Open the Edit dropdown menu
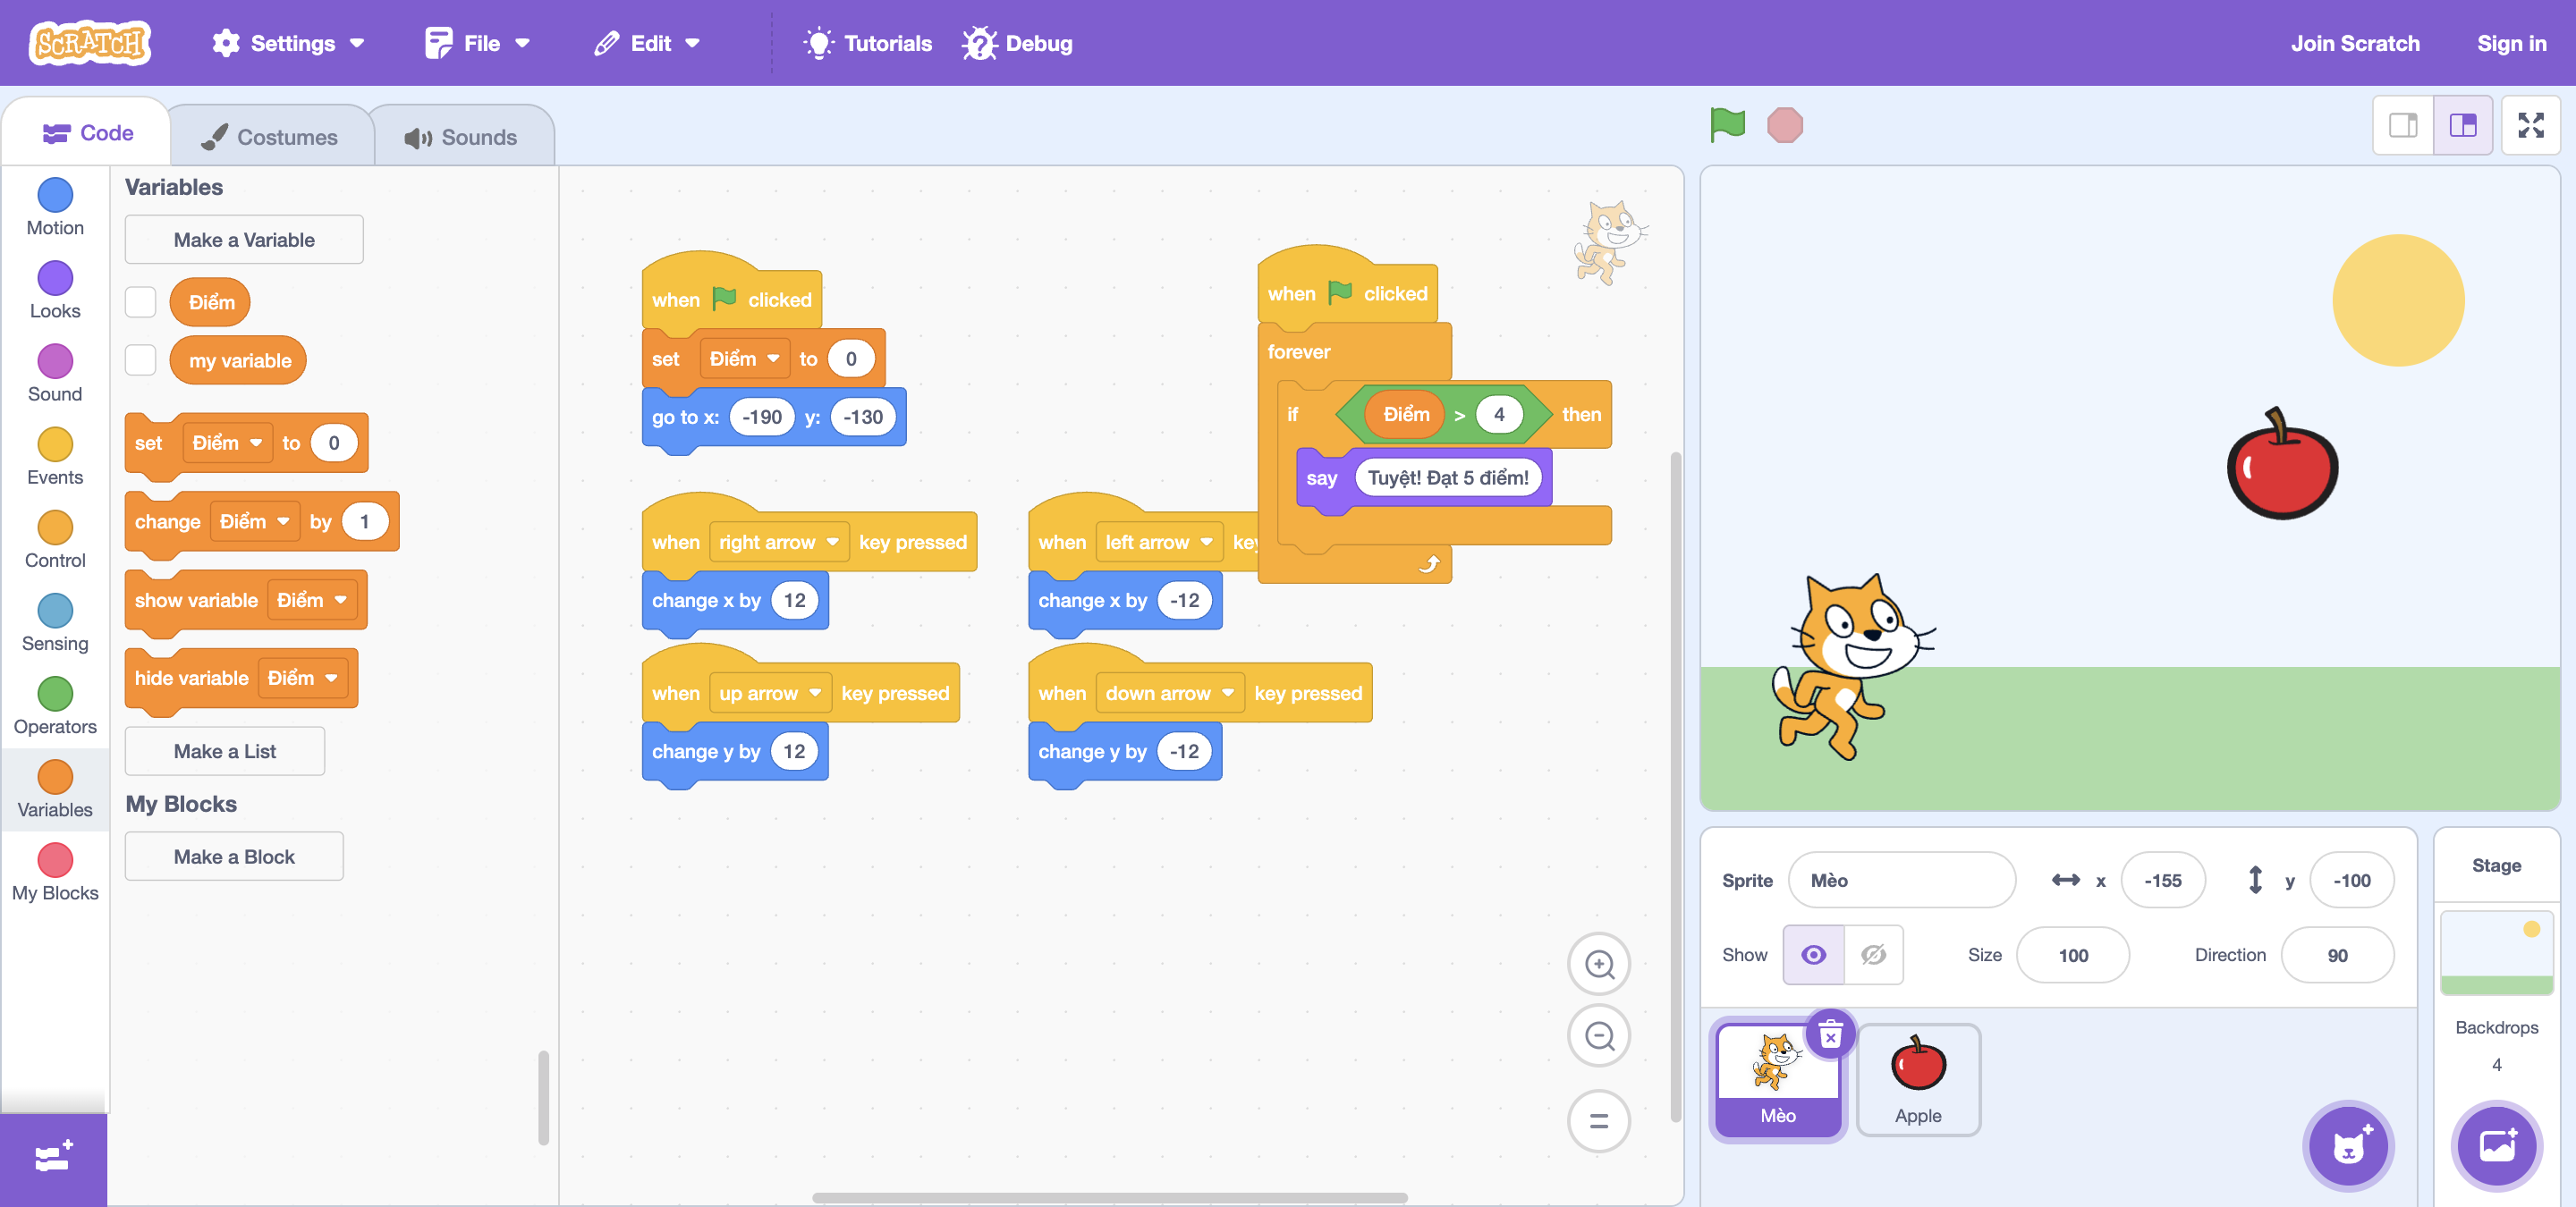Image resolution: width=2576 pixels, height=1207 pixels. pos(646,43)
